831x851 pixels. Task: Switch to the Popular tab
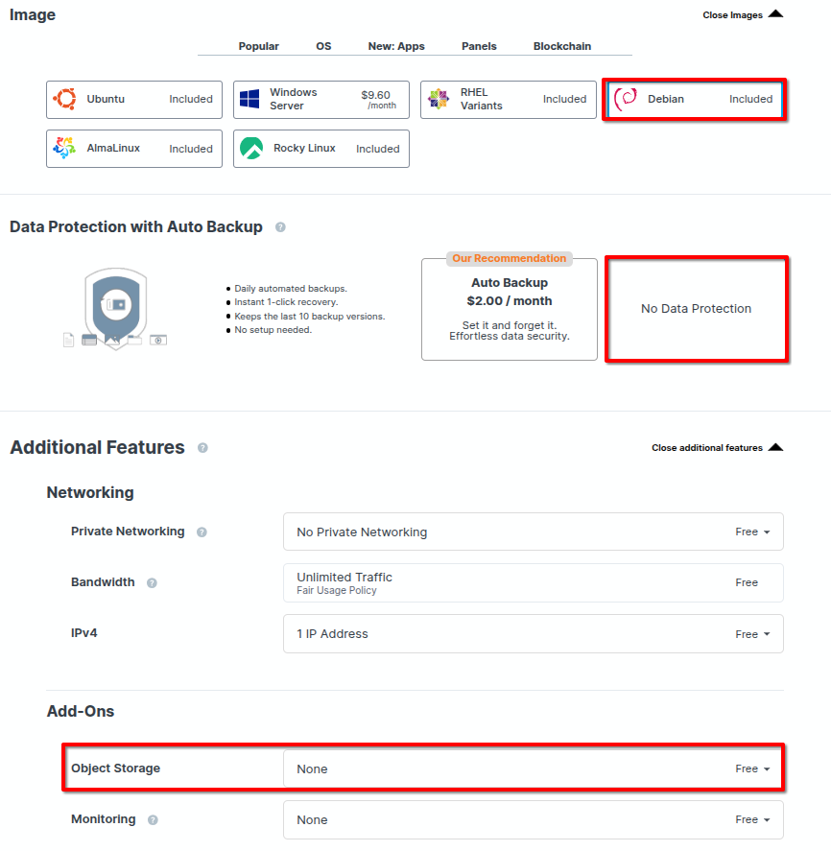point(258,46)
